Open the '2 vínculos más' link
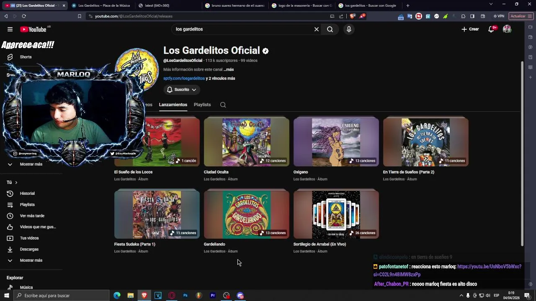 (221, 79)
